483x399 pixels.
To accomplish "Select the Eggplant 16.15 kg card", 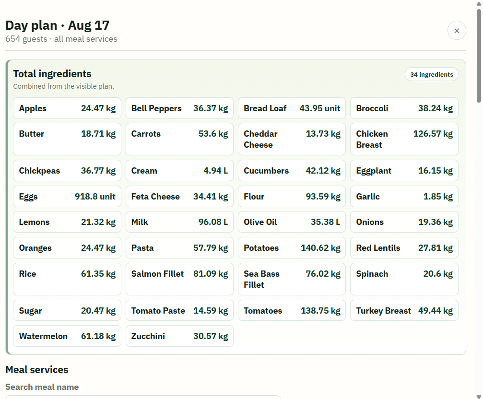I will [x=404, y=171].
